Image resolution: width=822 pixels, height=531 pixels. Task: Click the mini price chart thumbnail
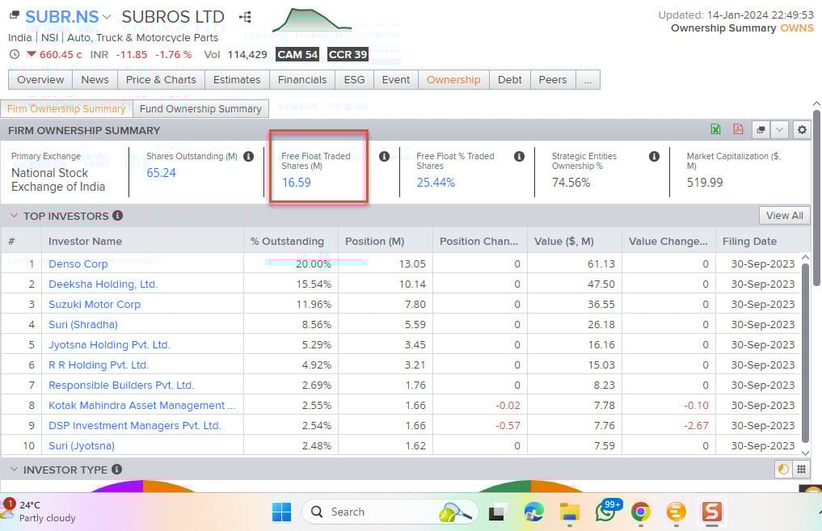tap(311, 19)
